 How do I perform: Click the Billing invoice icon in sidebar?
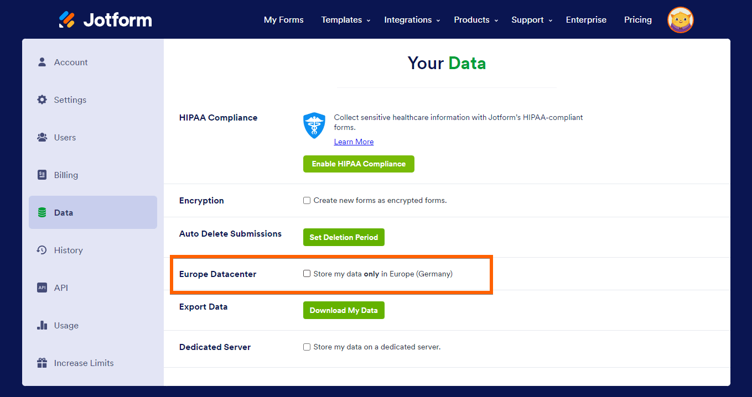tap(42, 175)
